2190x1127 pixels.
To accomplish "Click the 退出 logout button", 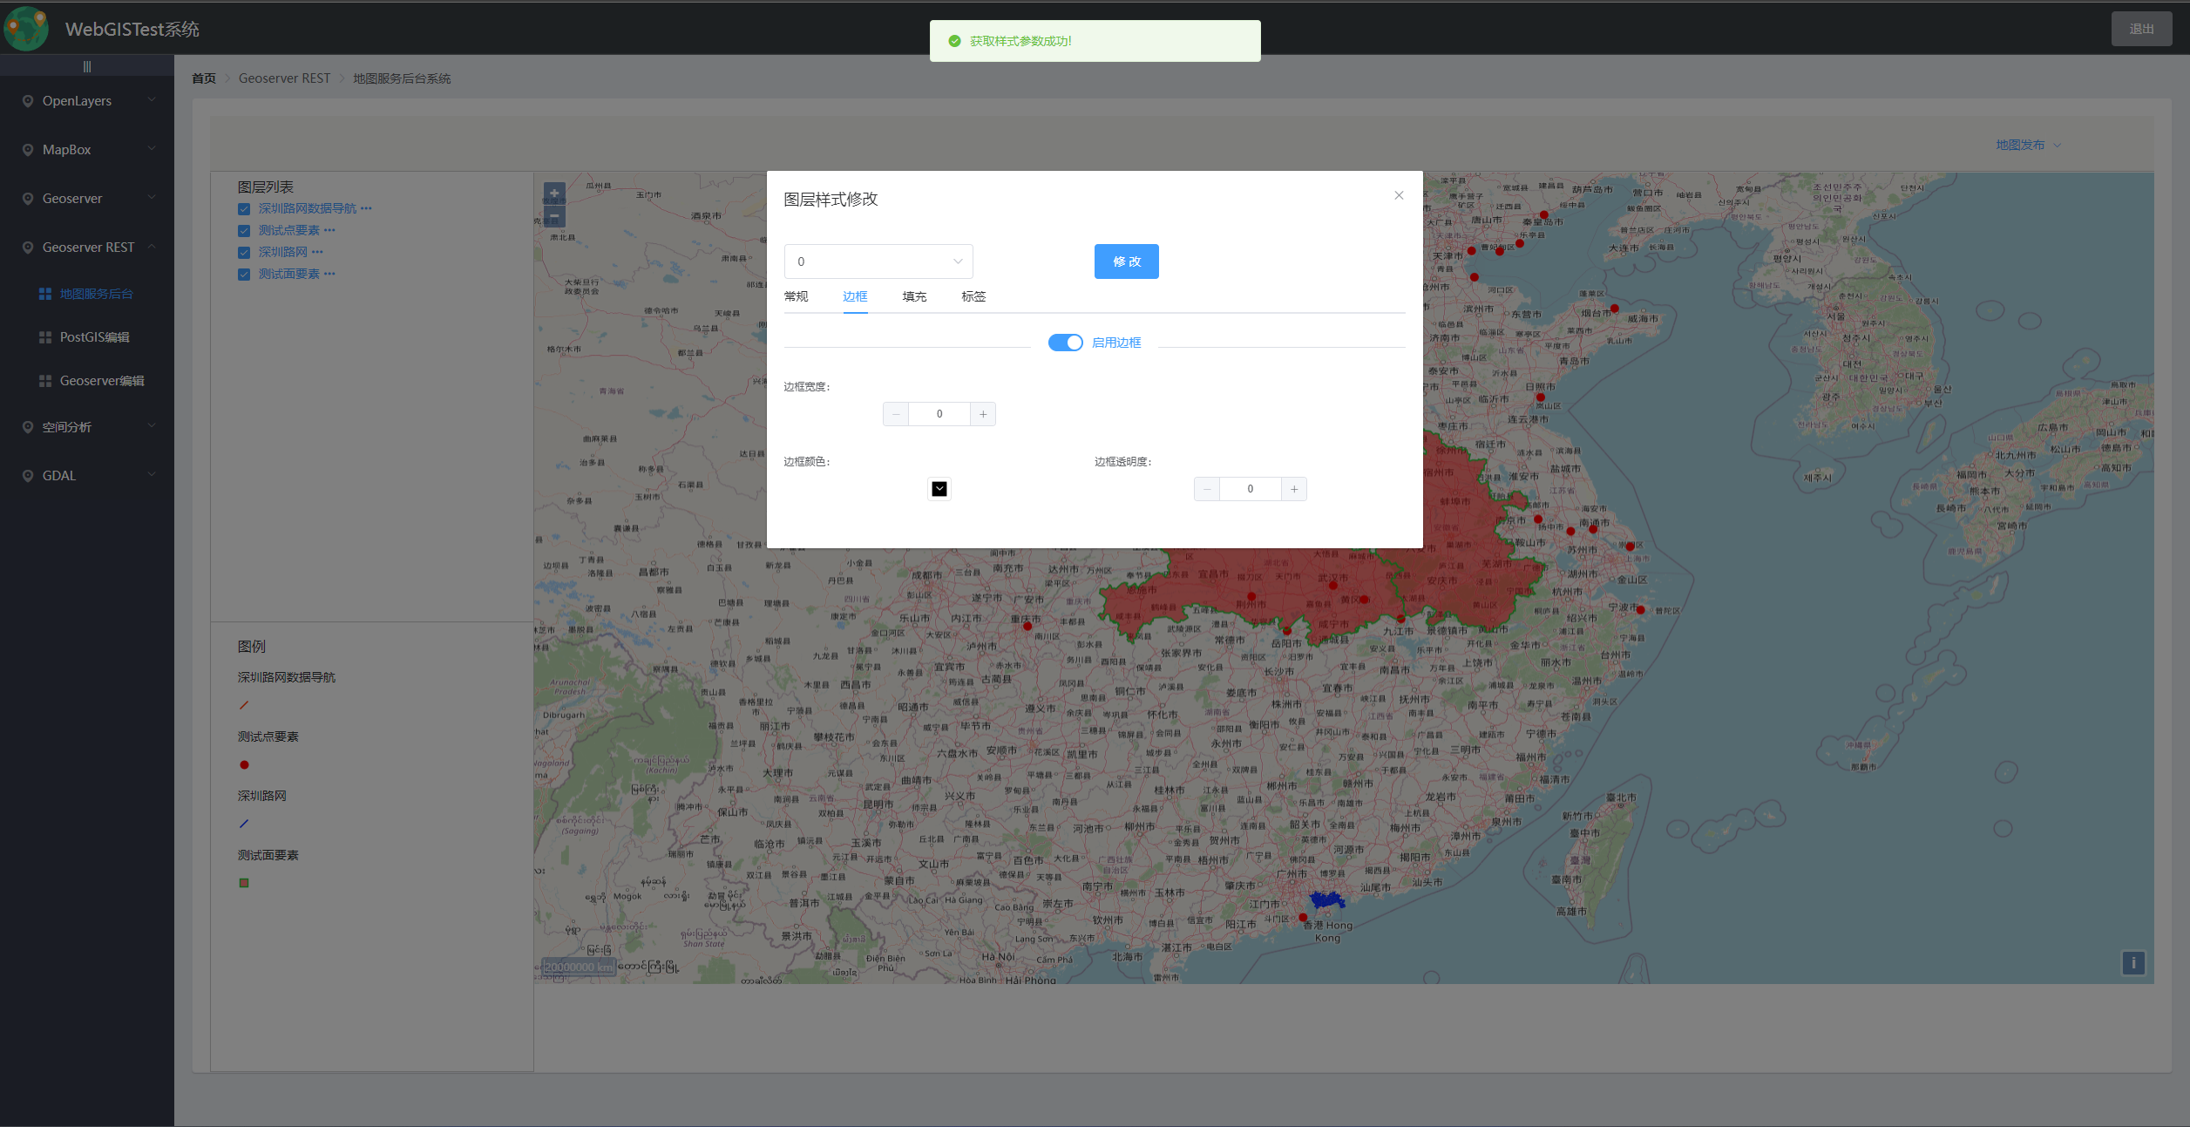I will point(2141,29).
